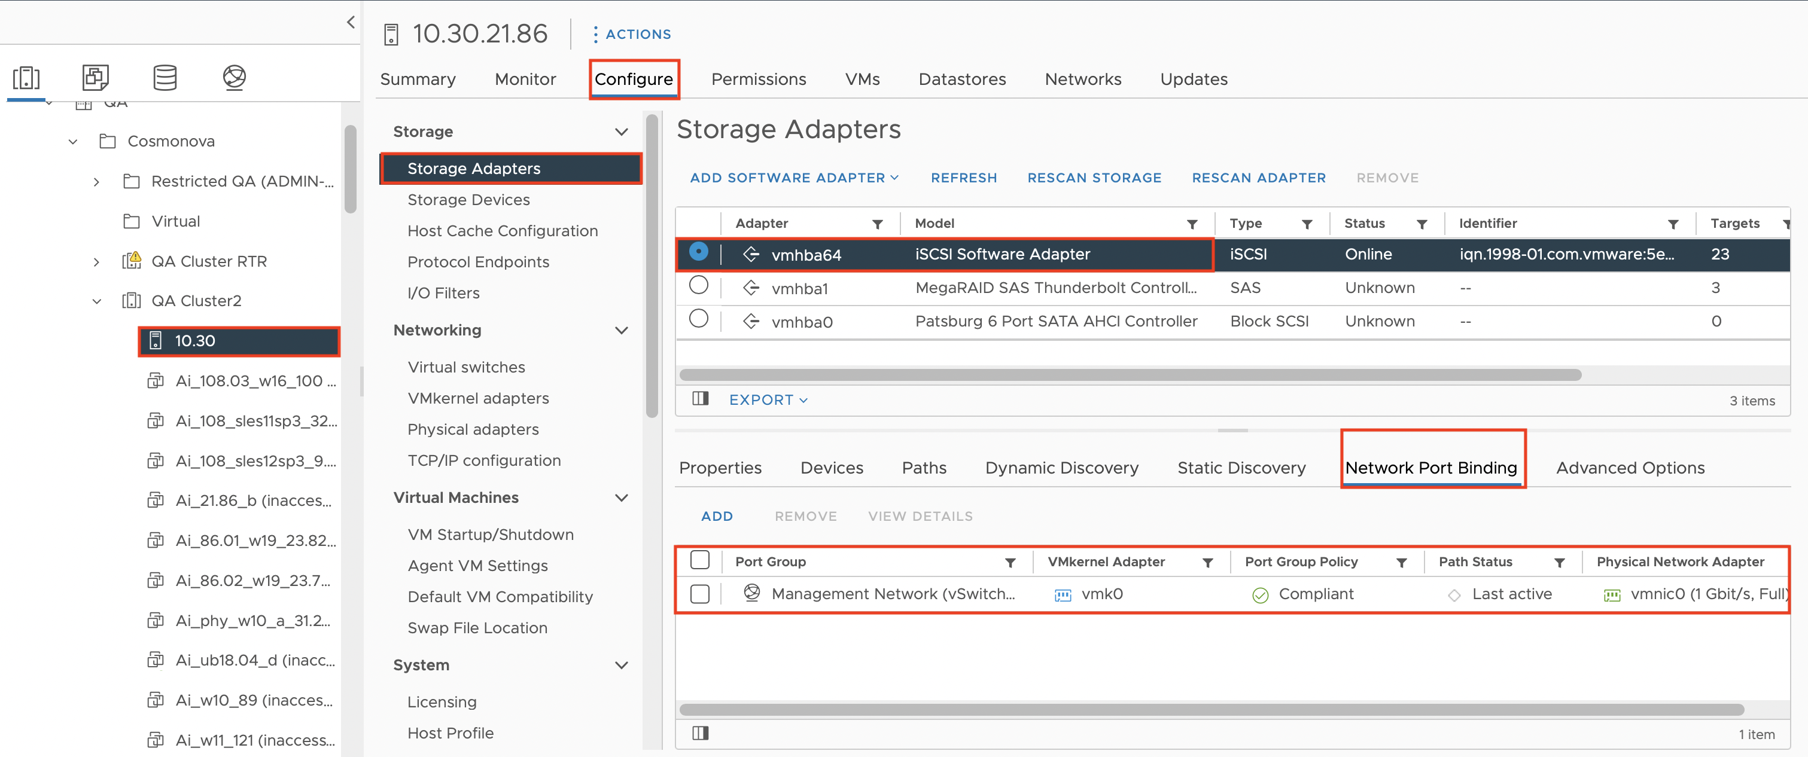
Task: Collapse the Networking section in Configure menu
Action: (x=621, y=331)
